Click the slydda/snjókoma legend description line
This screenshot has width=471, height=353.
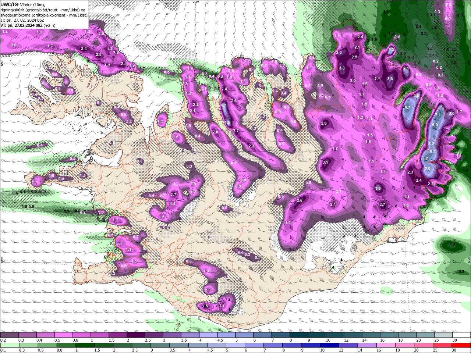point(43,15)
